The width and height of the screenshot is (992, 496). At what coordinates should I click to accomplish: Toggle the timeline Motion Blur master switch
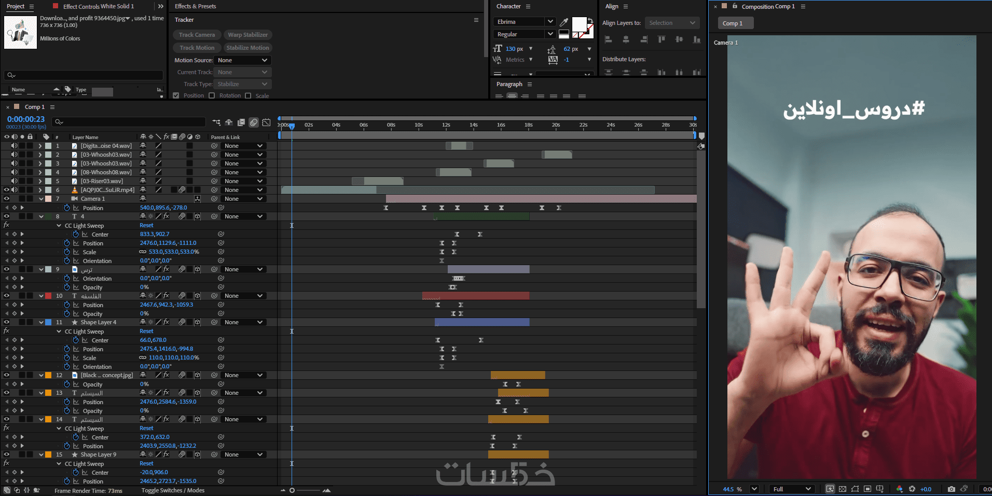click(254, 122)
